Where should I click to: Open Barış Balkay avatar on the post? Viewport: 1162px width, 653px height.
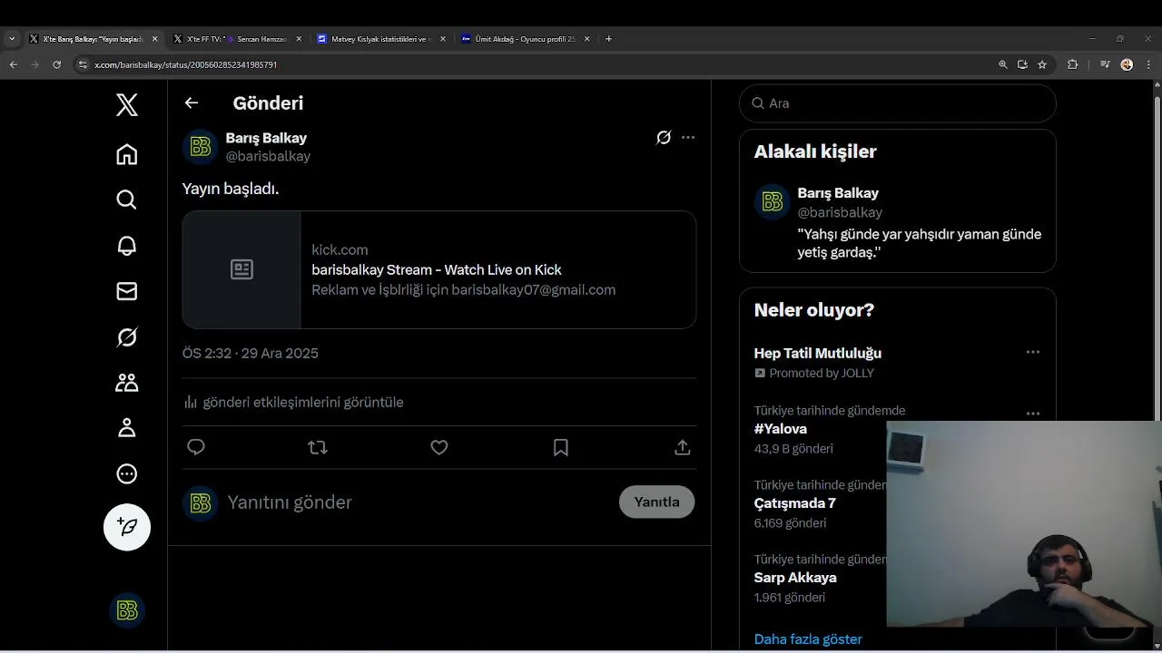coord(201,147)
